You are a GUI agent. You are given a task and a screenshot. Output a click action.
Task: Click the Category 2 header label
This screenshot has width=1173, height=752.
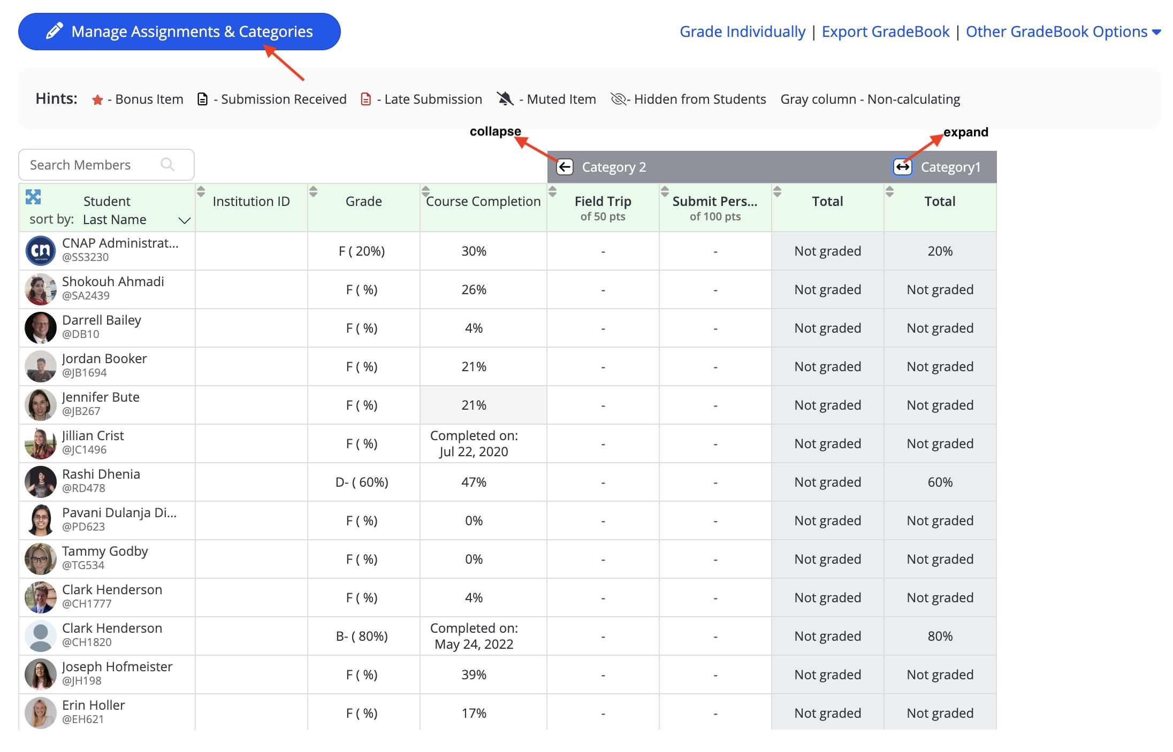coord(614,167)
